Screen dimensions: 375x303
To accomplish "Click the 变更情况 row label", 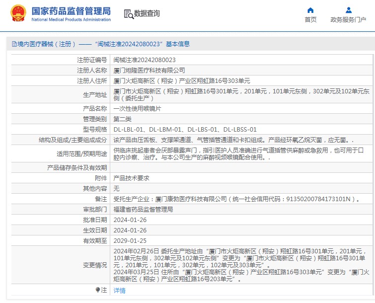I will pos(94,265).
